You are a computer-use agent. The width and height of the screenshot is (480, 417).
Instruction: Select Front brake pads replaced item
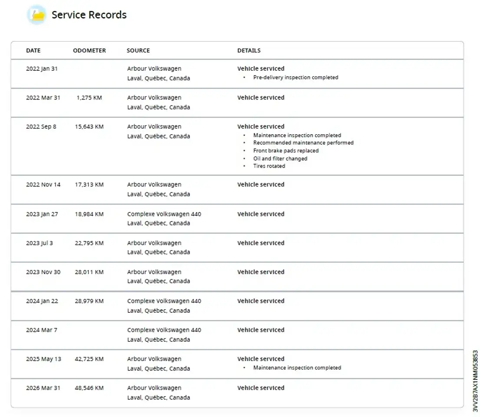tap(286, 151)
